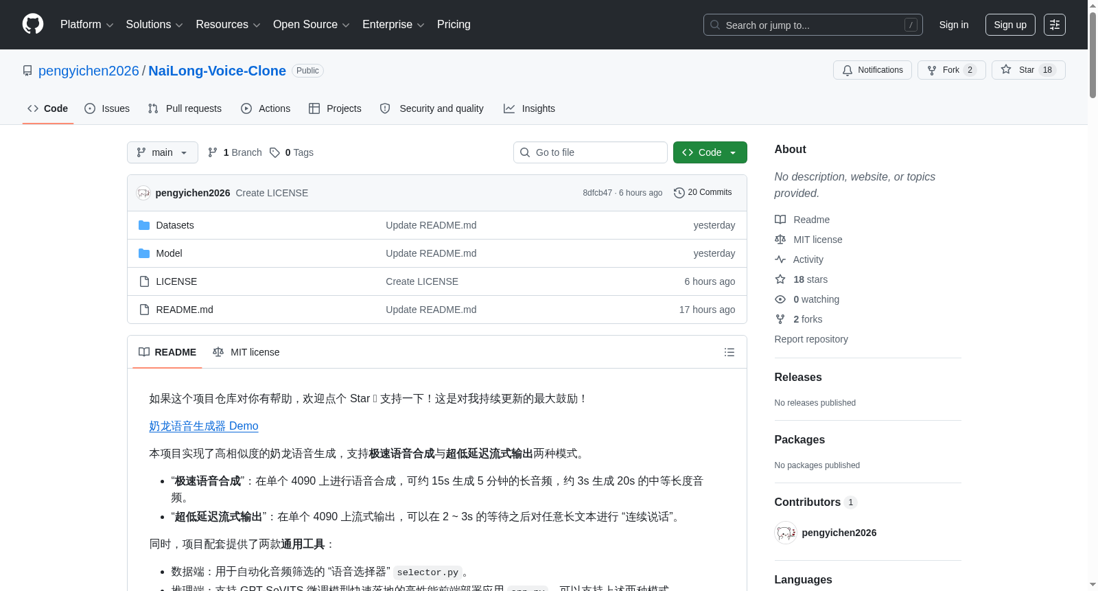
Task: Click the Sign up button
Action: (x=1010, y=25)
